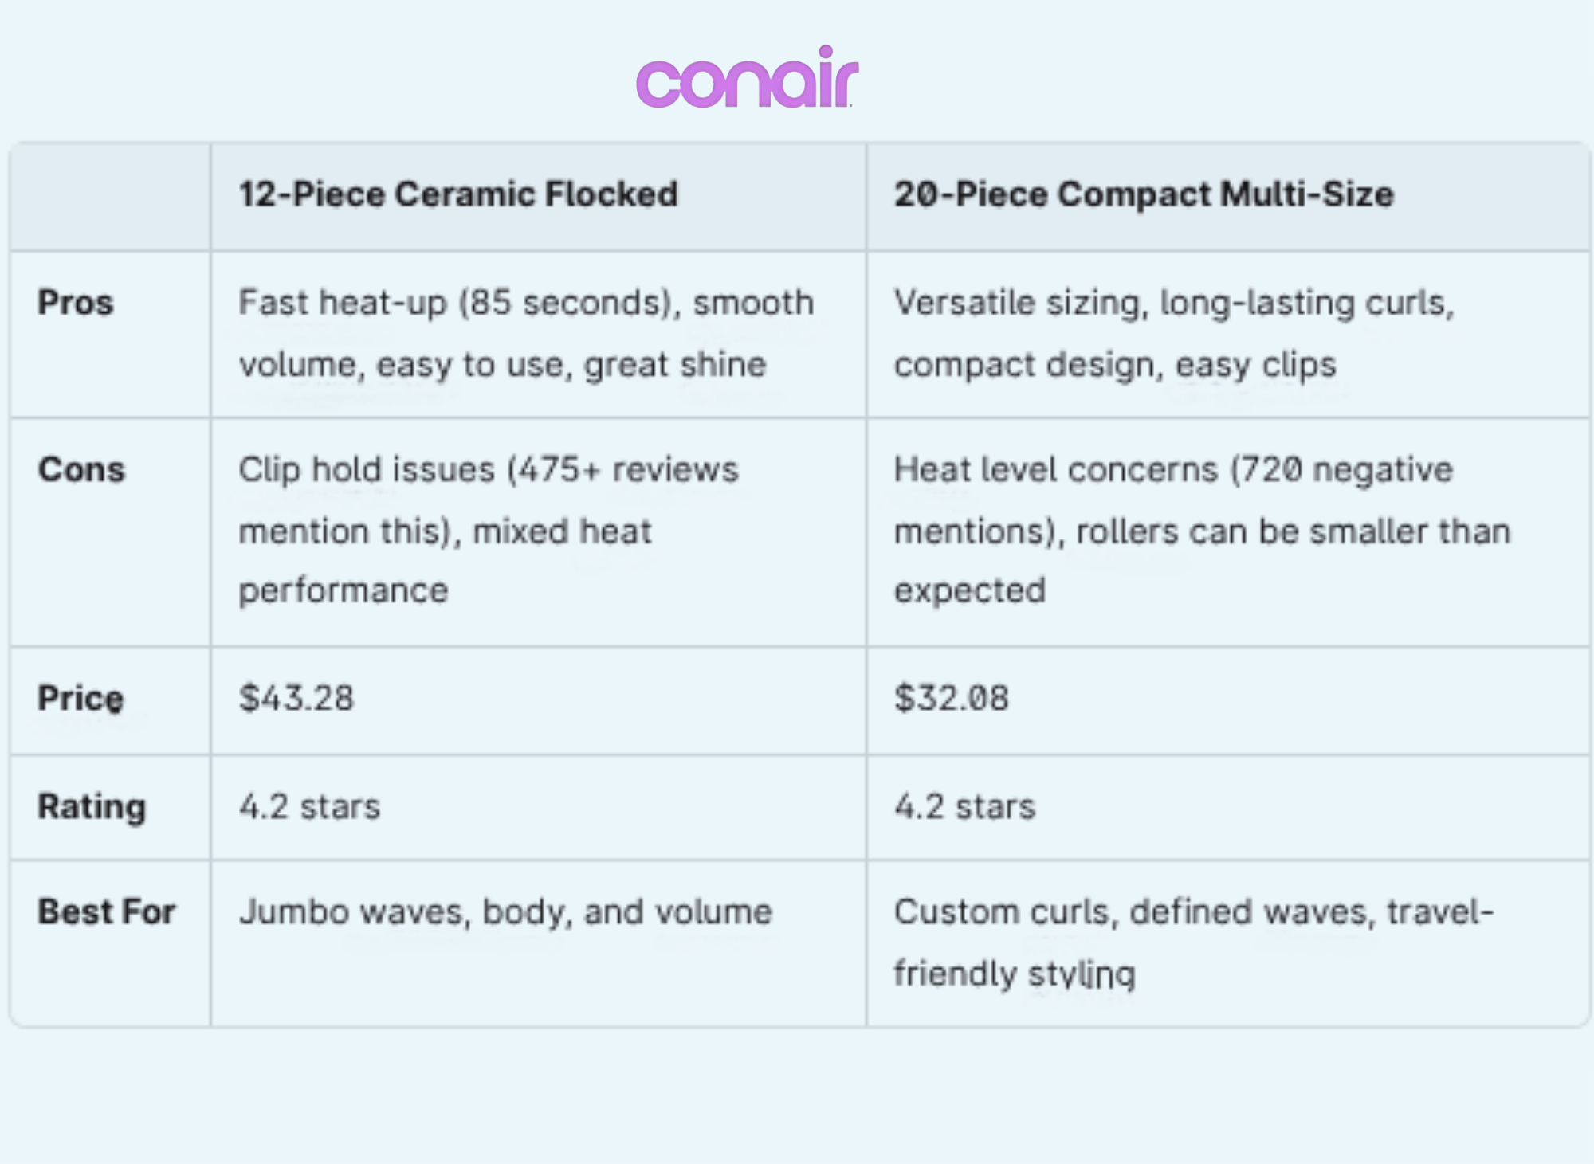Image resolution: width=1594 pixels, height=1164 pixels.
Task: Select the Jumbo waves Best For cell
Action: [505, 912]
